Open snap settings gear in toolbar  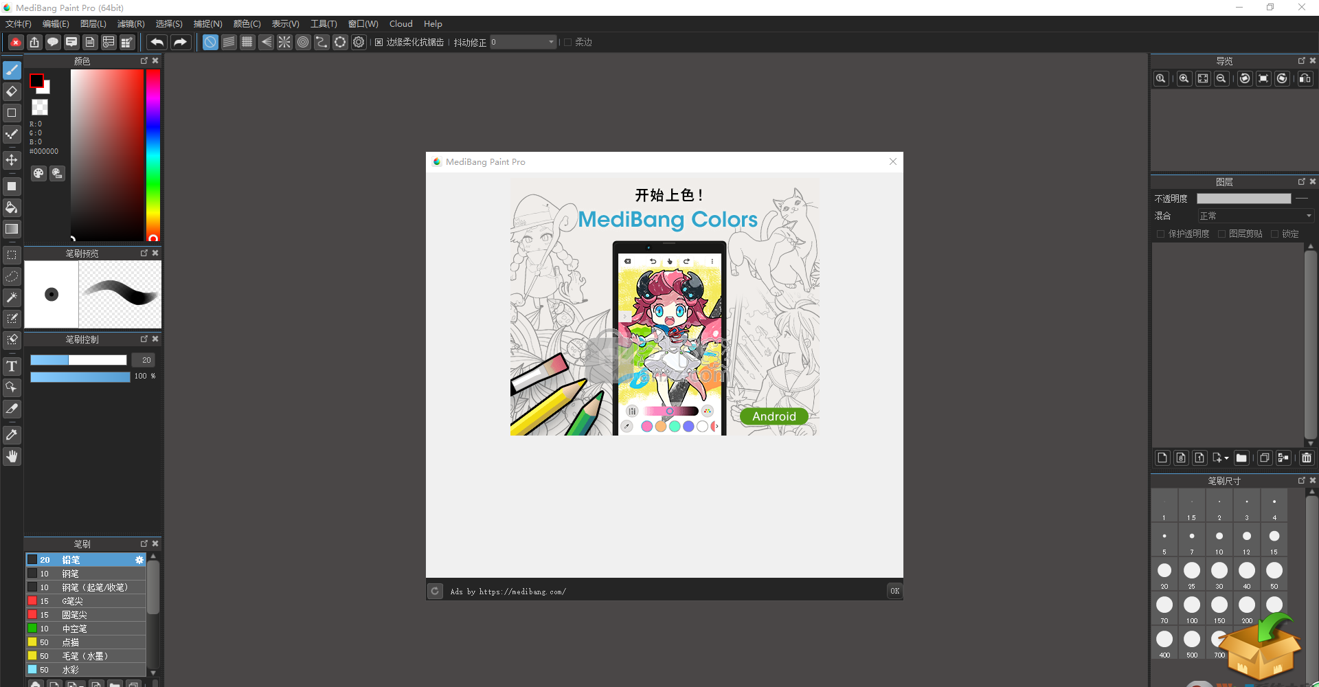[x=359, y=42]
